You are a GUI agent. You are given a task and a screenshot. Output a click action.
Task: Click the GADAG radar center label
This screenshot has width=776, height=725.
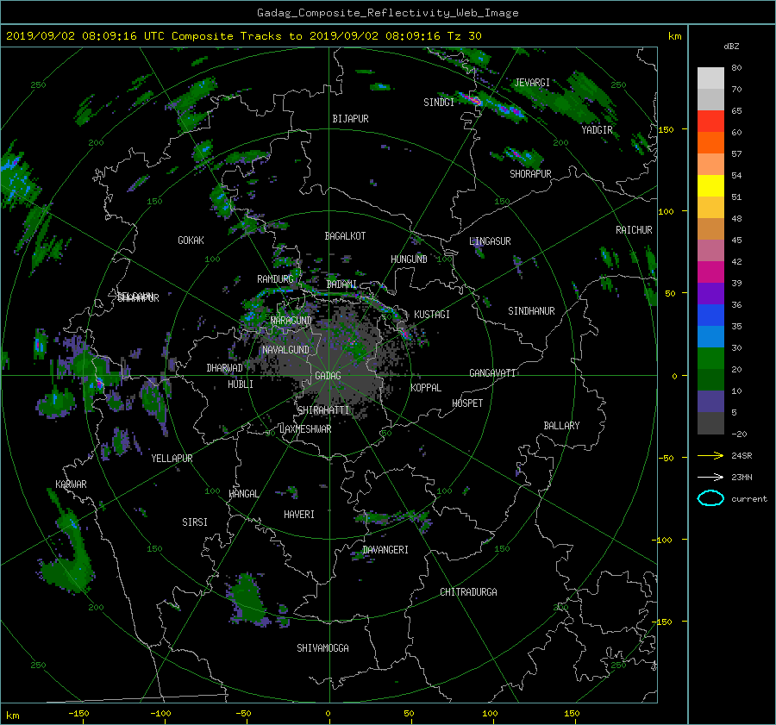(x=329, y=376)
